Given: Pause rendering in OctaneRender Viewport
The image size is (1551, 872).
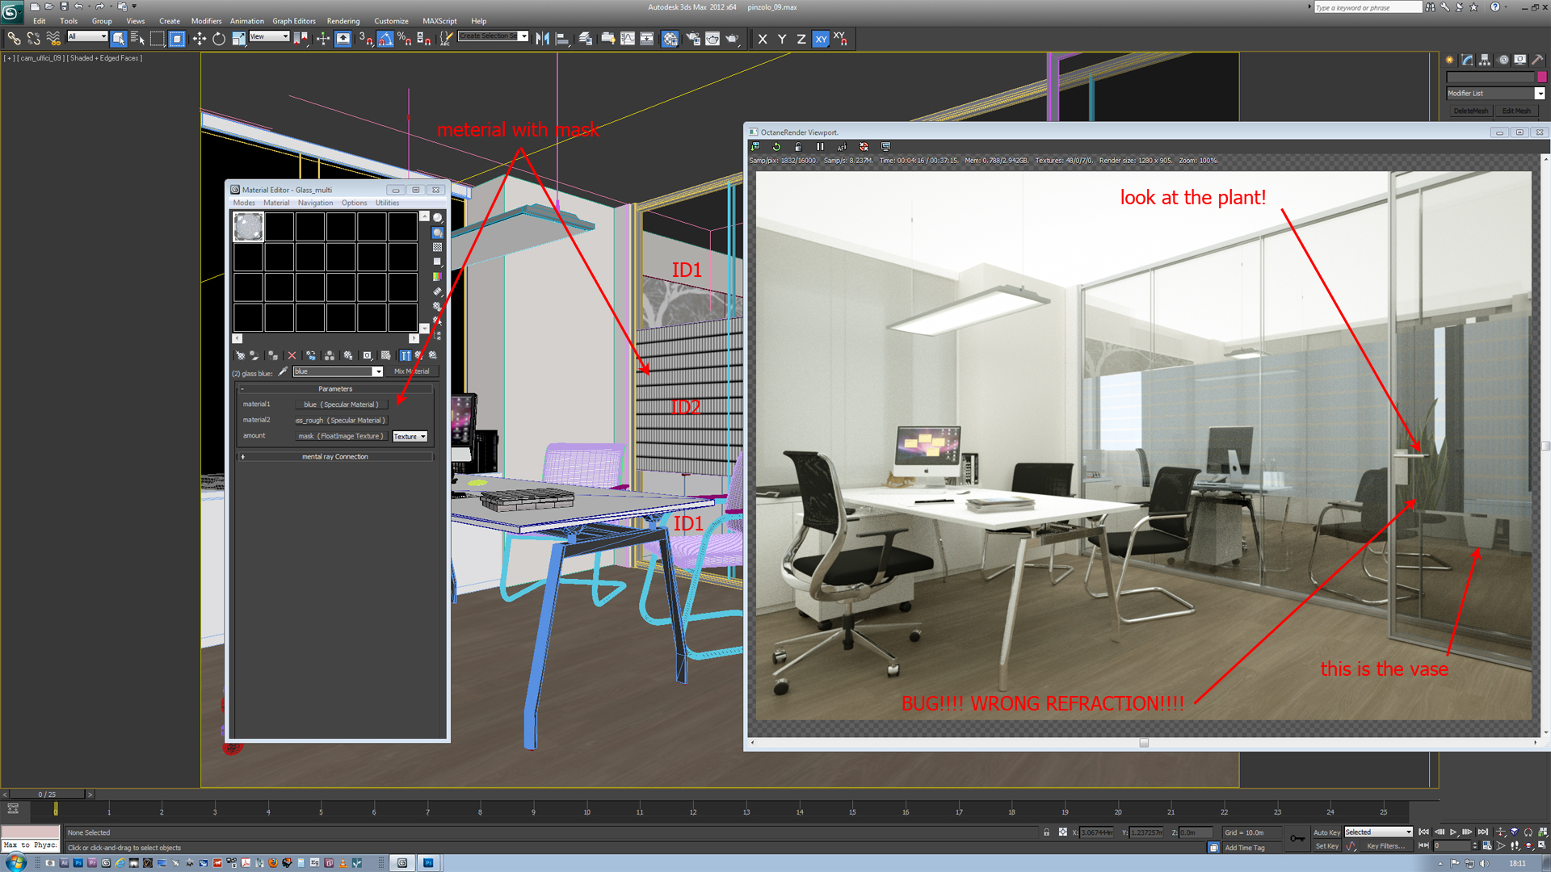Looking at the screenshot, I should 820,147.
